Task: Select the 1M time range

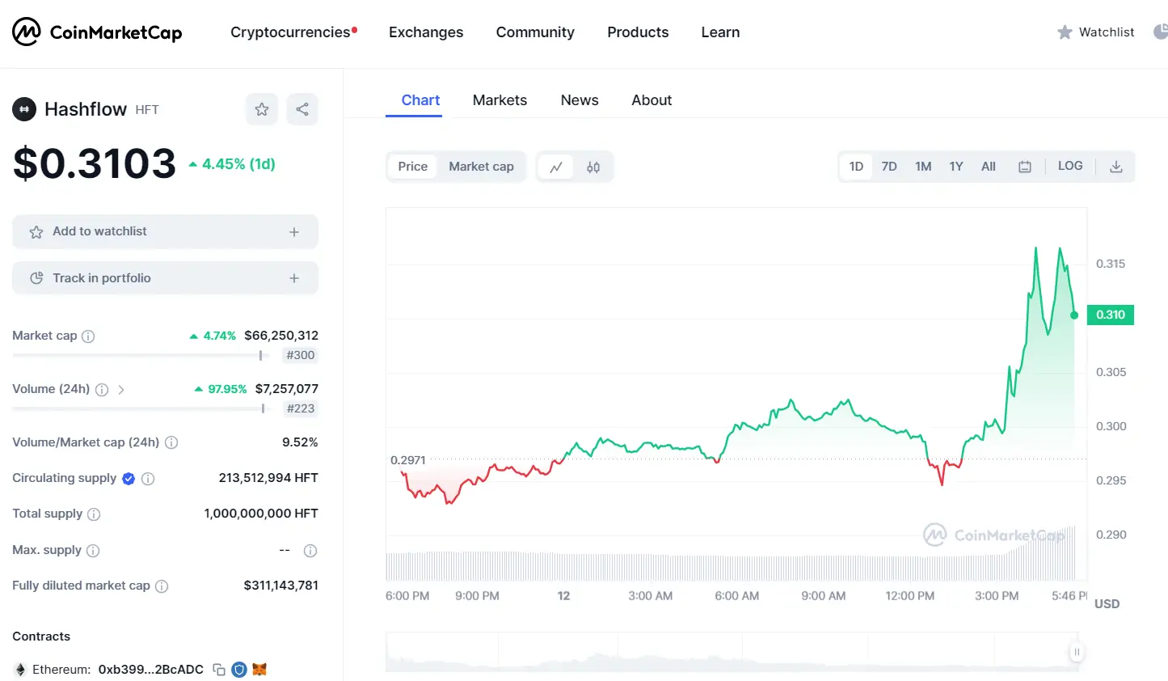Action: [x=923, y=167]
